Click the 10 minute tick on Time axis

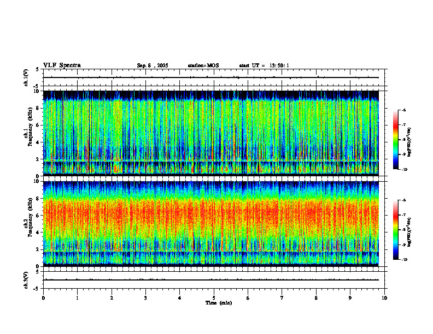click(x=384, y=298)
